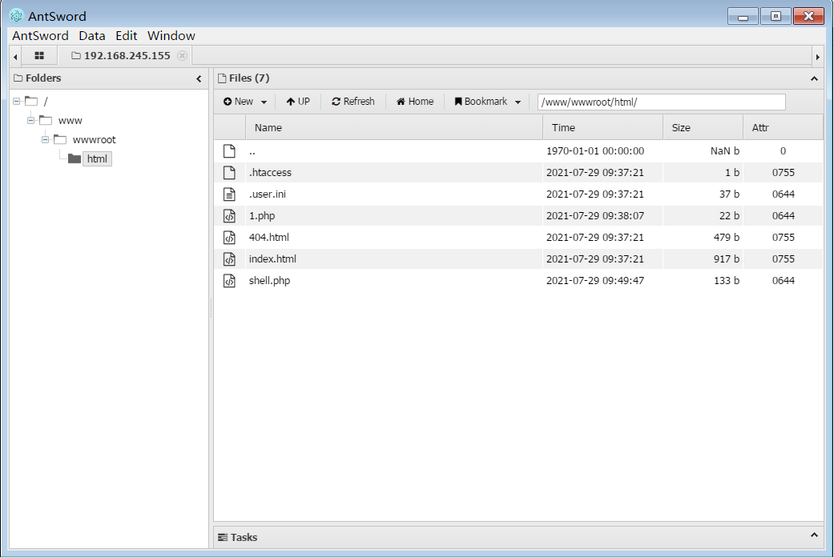Click the AntSword title bar logo
Screen dimensions: 834x557
(17, 16)
